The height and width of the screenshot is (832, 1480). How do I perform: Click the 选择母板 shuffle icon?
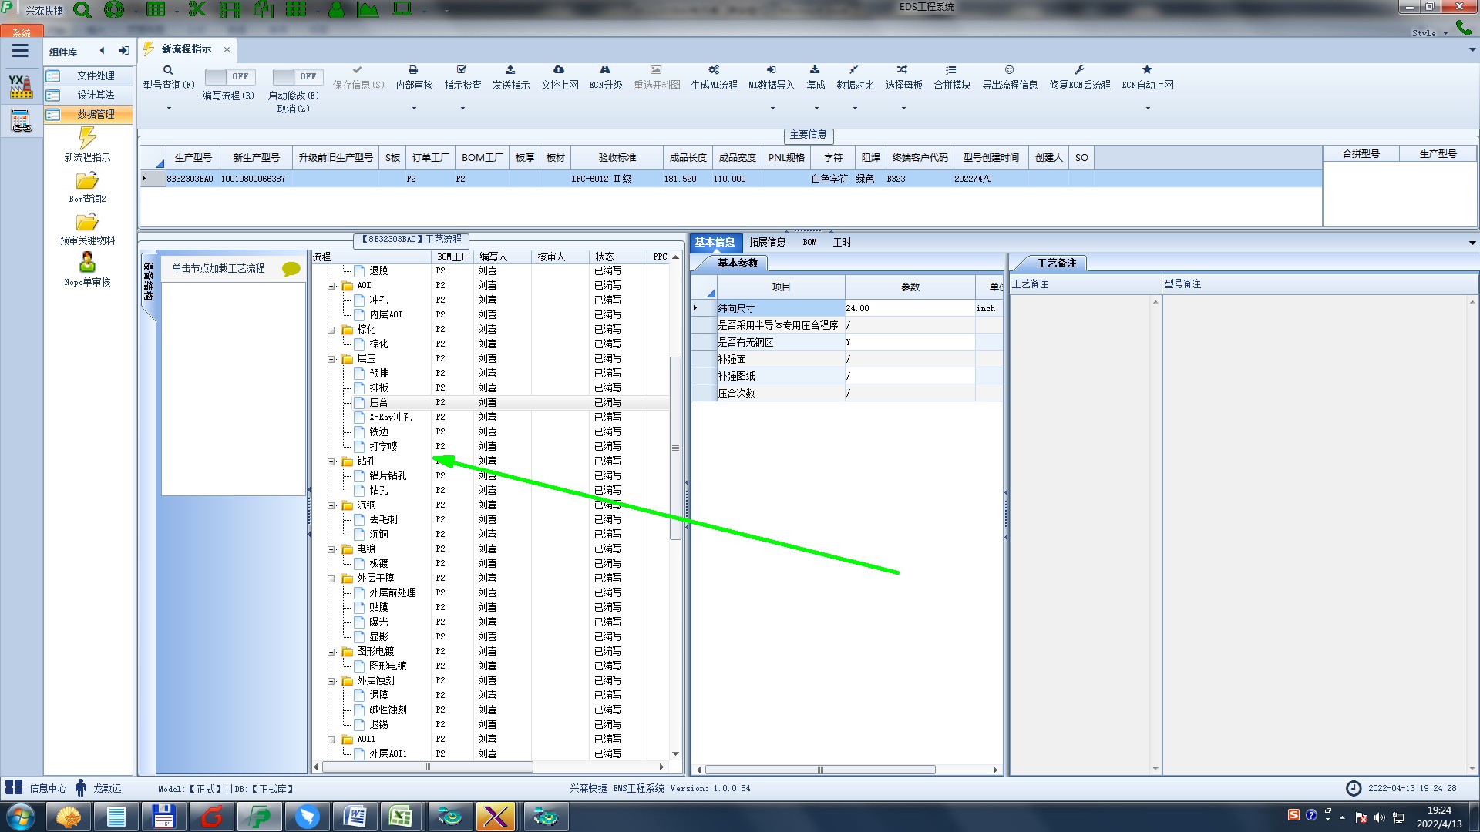[x=903, y=70]
